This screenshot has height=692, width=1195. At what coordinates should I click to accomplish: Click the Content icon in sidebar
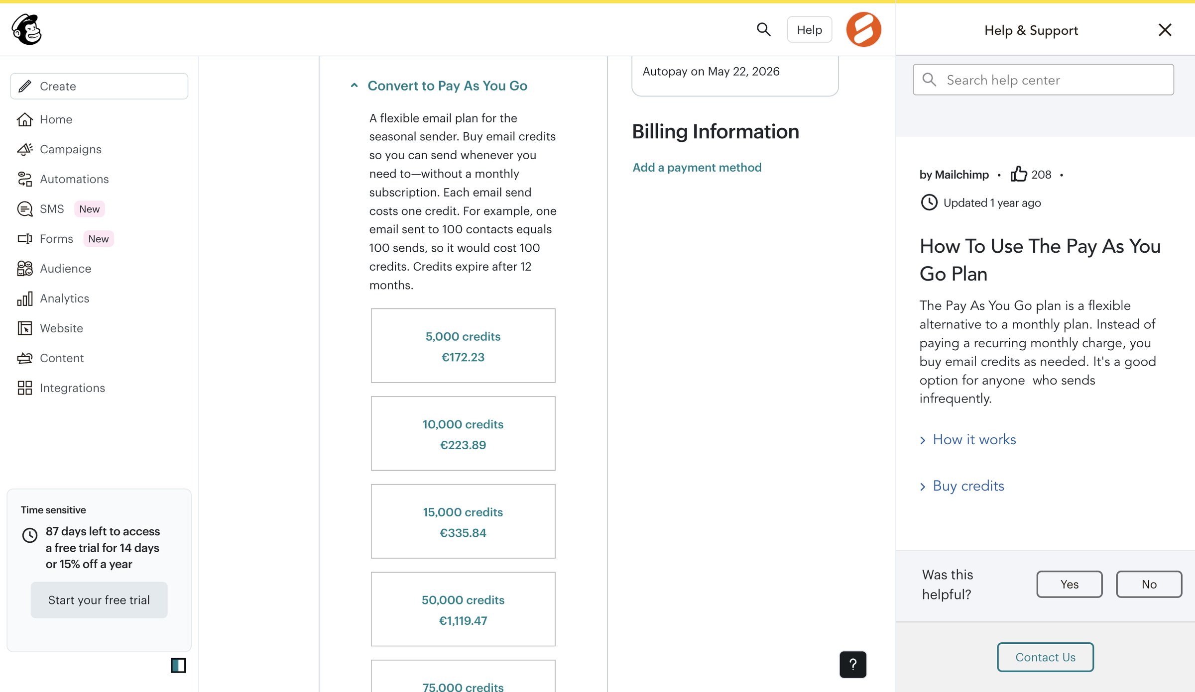click(25, 358)
